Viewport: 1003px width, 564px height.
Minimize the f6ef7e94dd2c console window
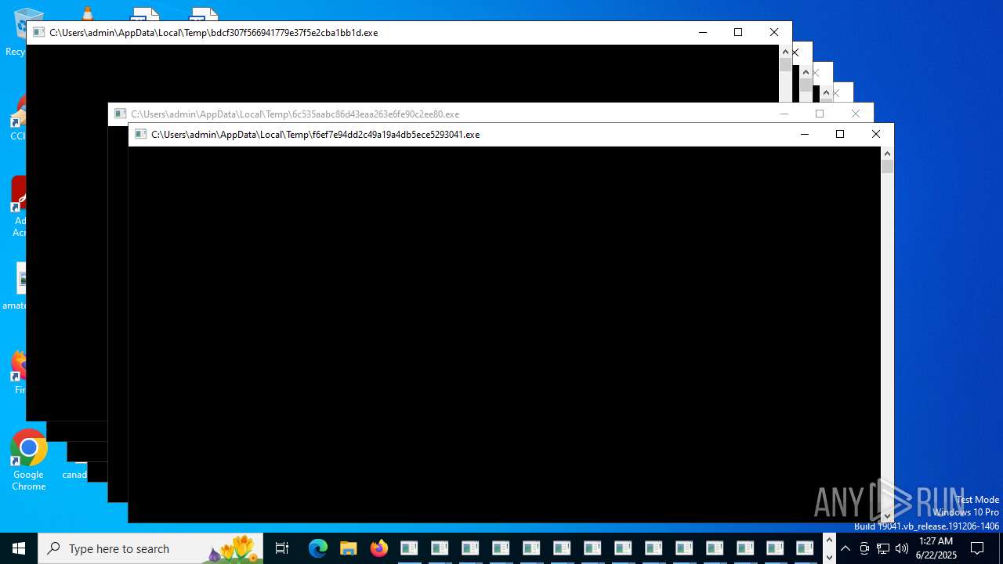pos(804,134)
